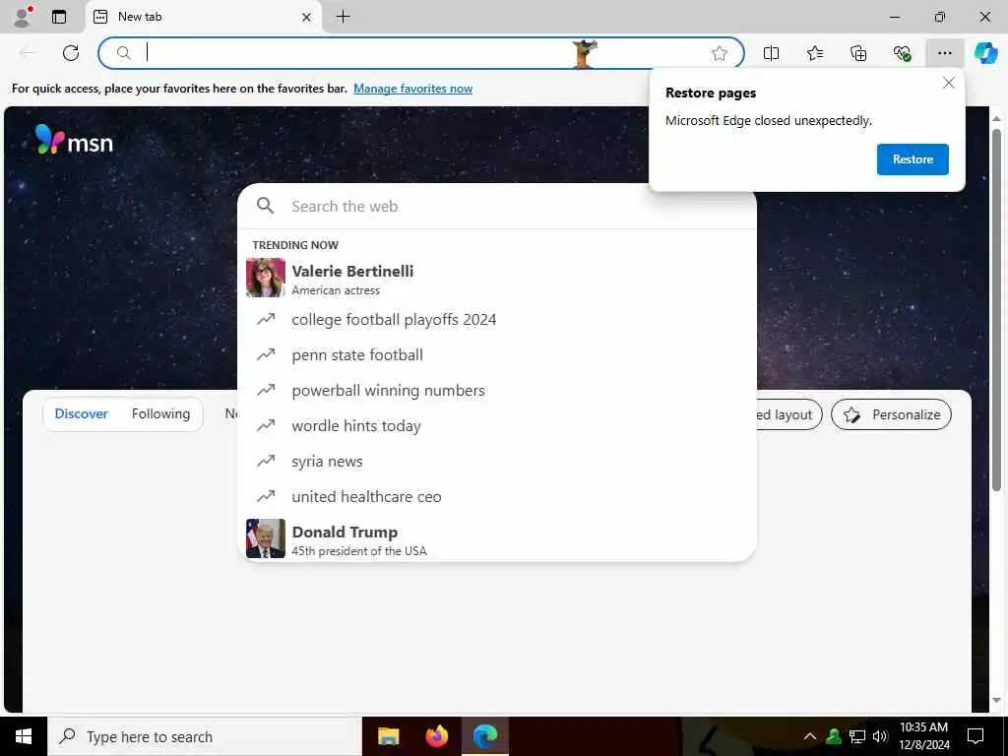Show hidden system tray icons
Image resolution: width=1008 pixels, height=756 pixels.
click(810, 736)
